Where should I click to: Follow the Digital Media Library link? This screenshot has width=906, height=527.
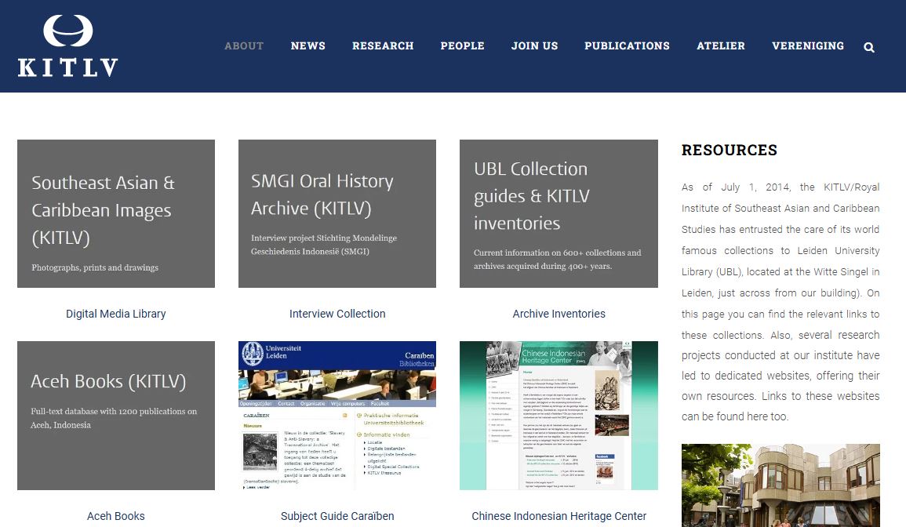coord(116,314)
